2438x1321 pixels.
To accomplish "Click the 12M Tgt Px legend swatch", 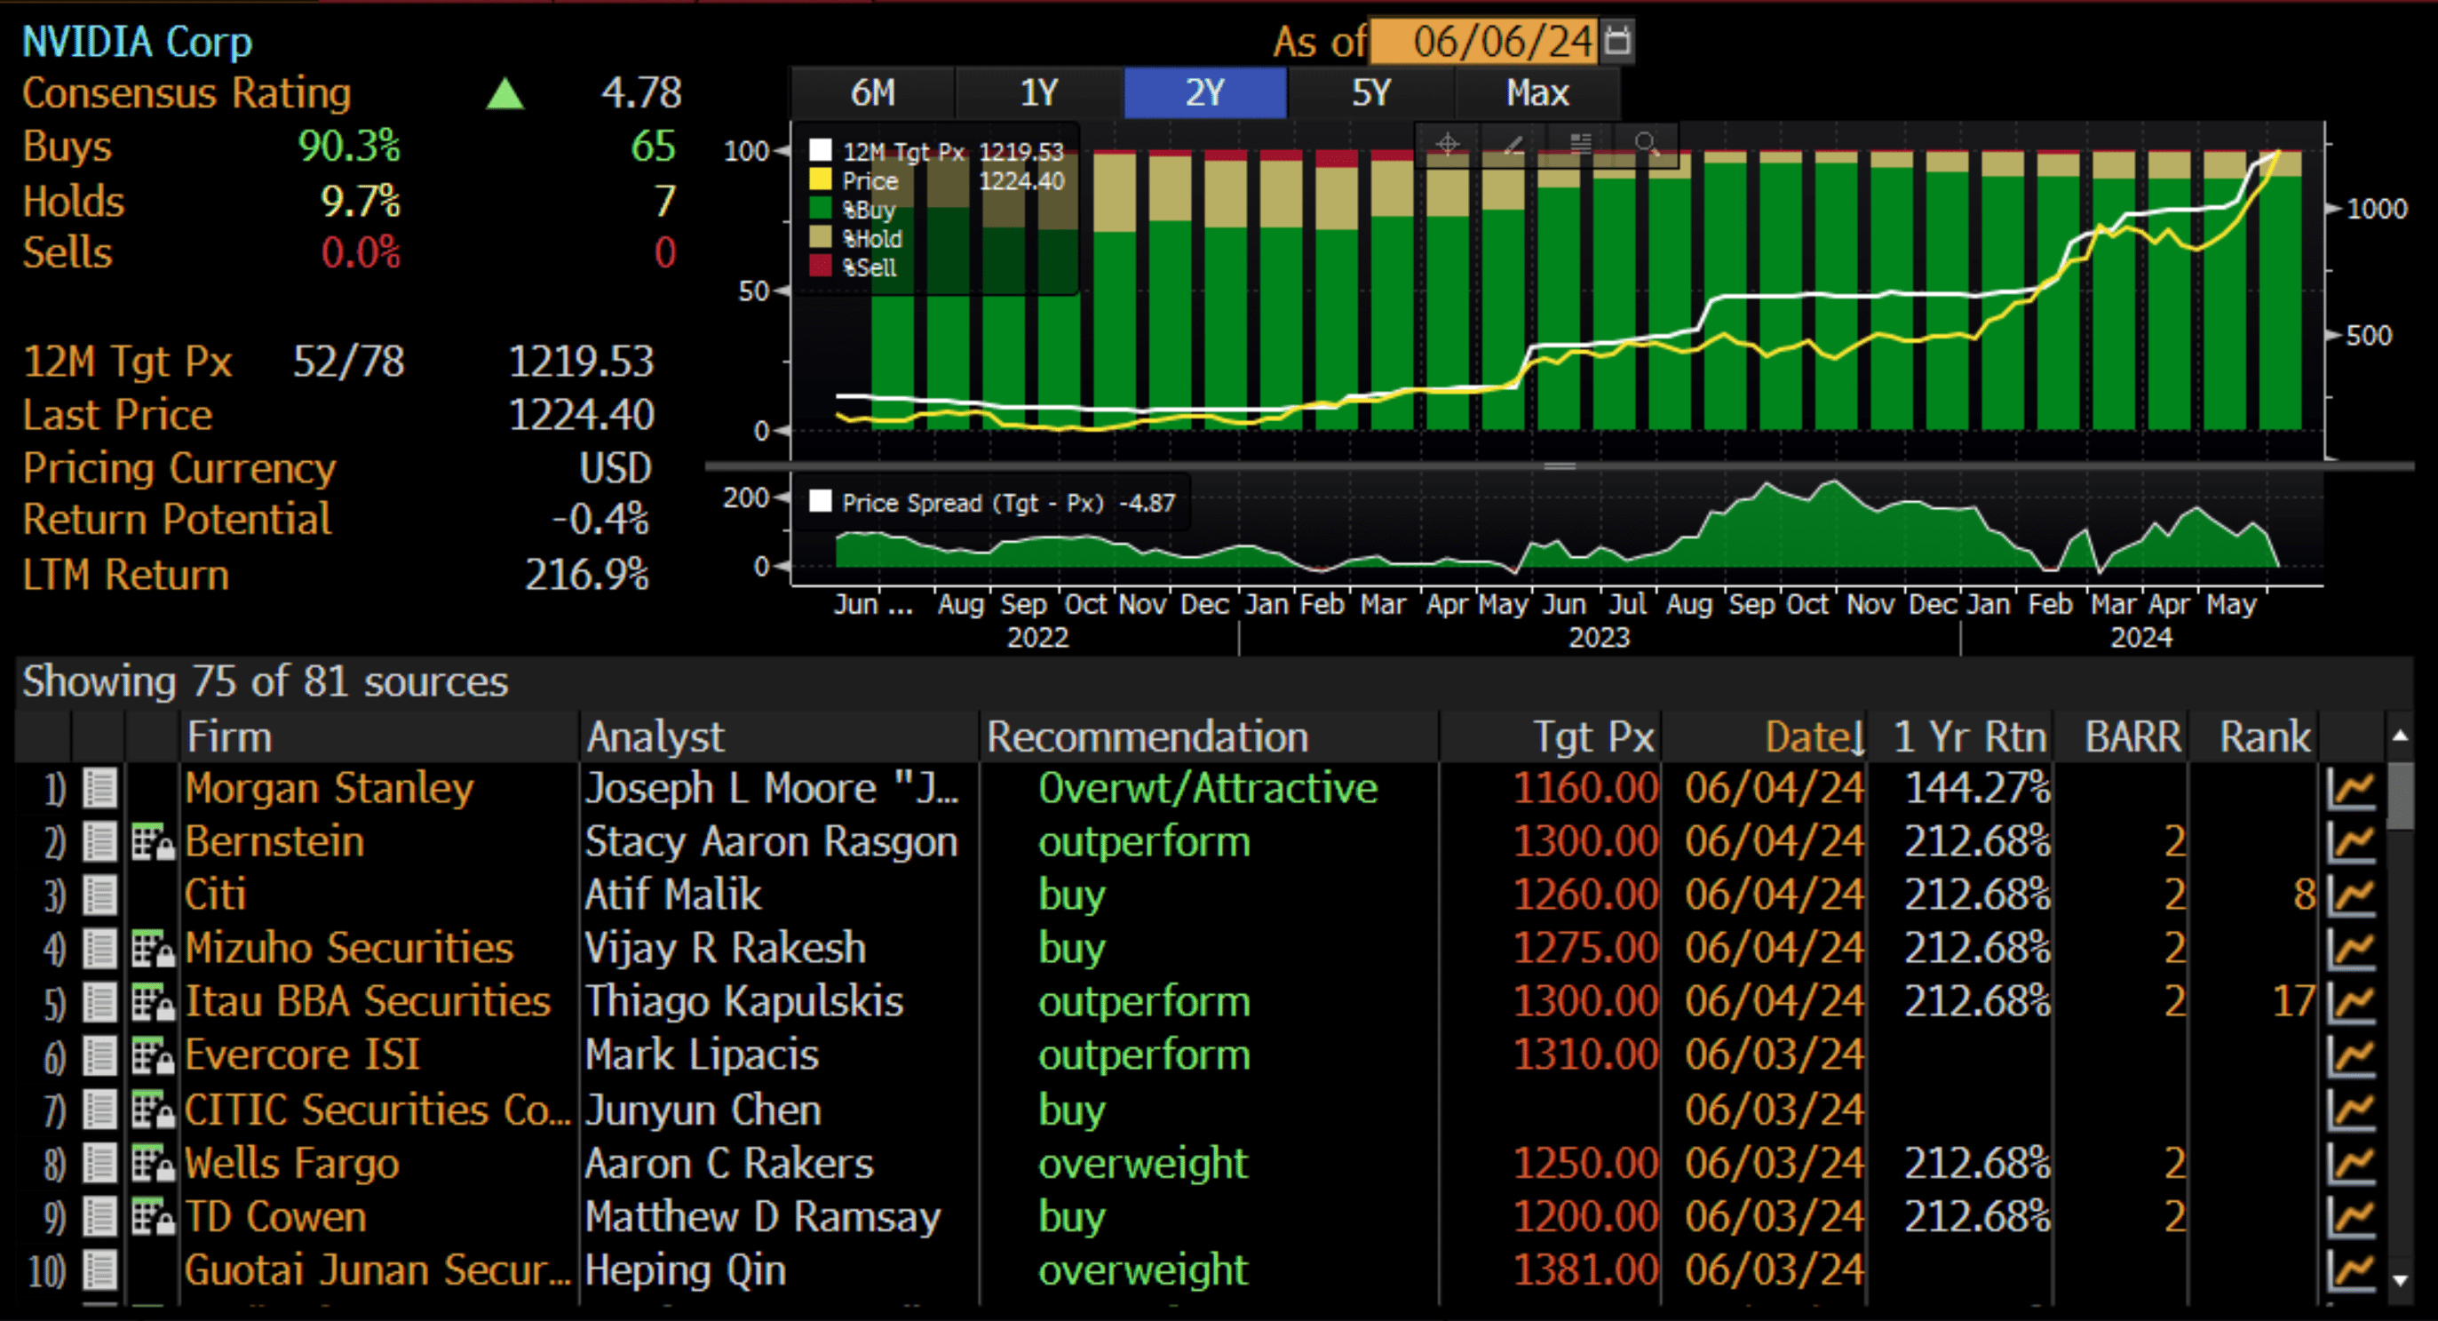I will (x=821, y=150).
